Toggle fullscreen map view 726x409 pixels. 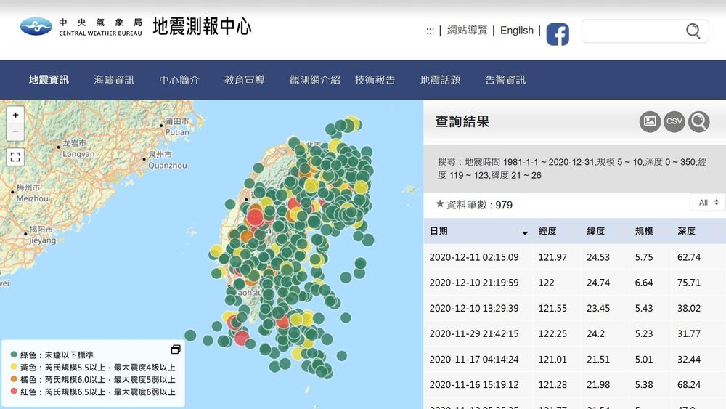[15, 157]
